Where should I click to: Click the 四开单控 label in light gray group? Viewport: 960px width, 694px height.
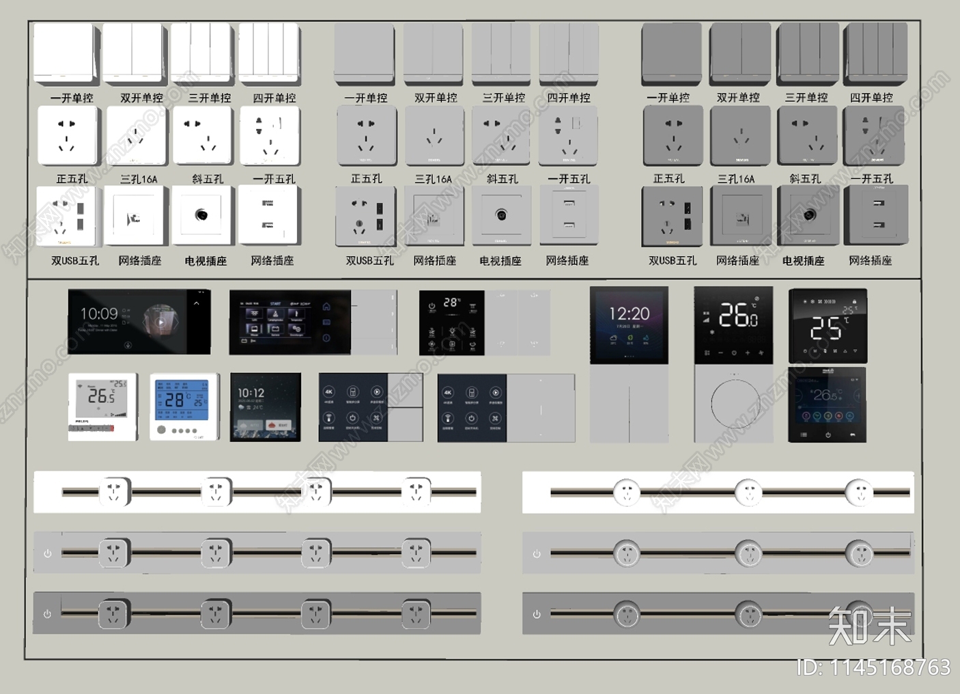[x=569, y=98]
